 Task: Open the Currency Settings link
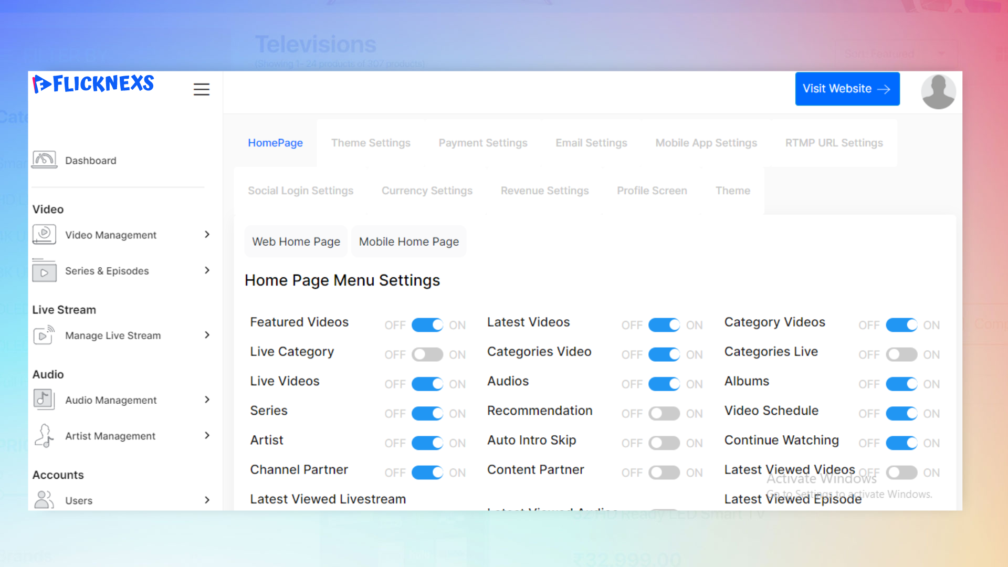tap(427, 191)
